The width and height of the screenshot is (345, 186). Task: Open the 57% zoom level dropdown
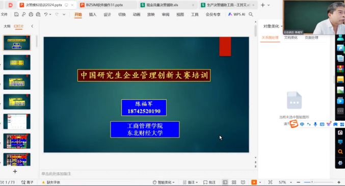coord(285,182)
